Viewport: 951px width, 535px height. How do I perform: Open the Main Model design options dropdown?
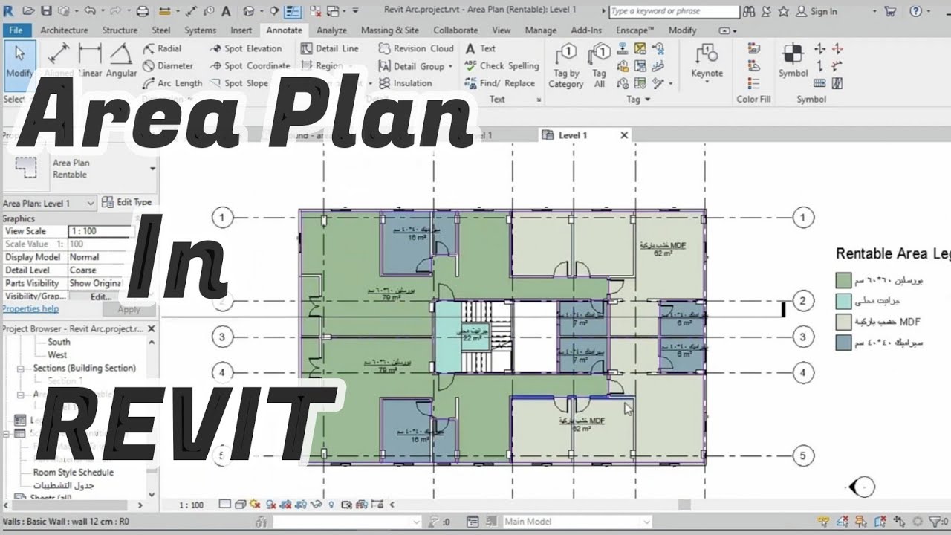click(x=647, y=522)
